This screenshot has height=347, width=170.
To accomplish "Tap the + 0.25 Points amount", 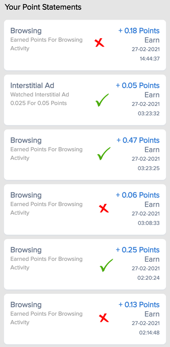I will click(138, 250).
